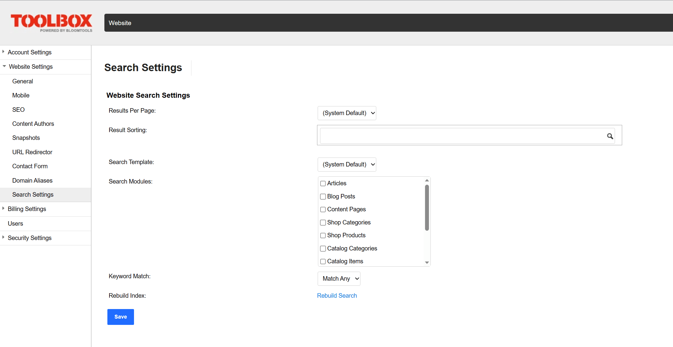Check the Articles module checkbox
Viewport: 673px width, 347px height.
pyautogui.click(x=323, y=184)
